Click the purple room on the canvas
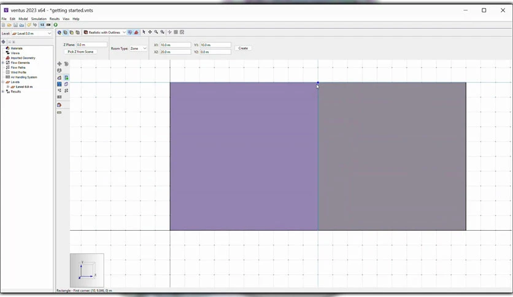This screenshot has width=513, height=297. point(244,156)
